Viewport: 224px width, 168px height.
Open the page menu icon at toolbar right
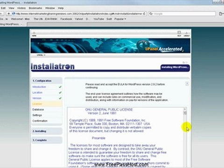coord(221,14)
